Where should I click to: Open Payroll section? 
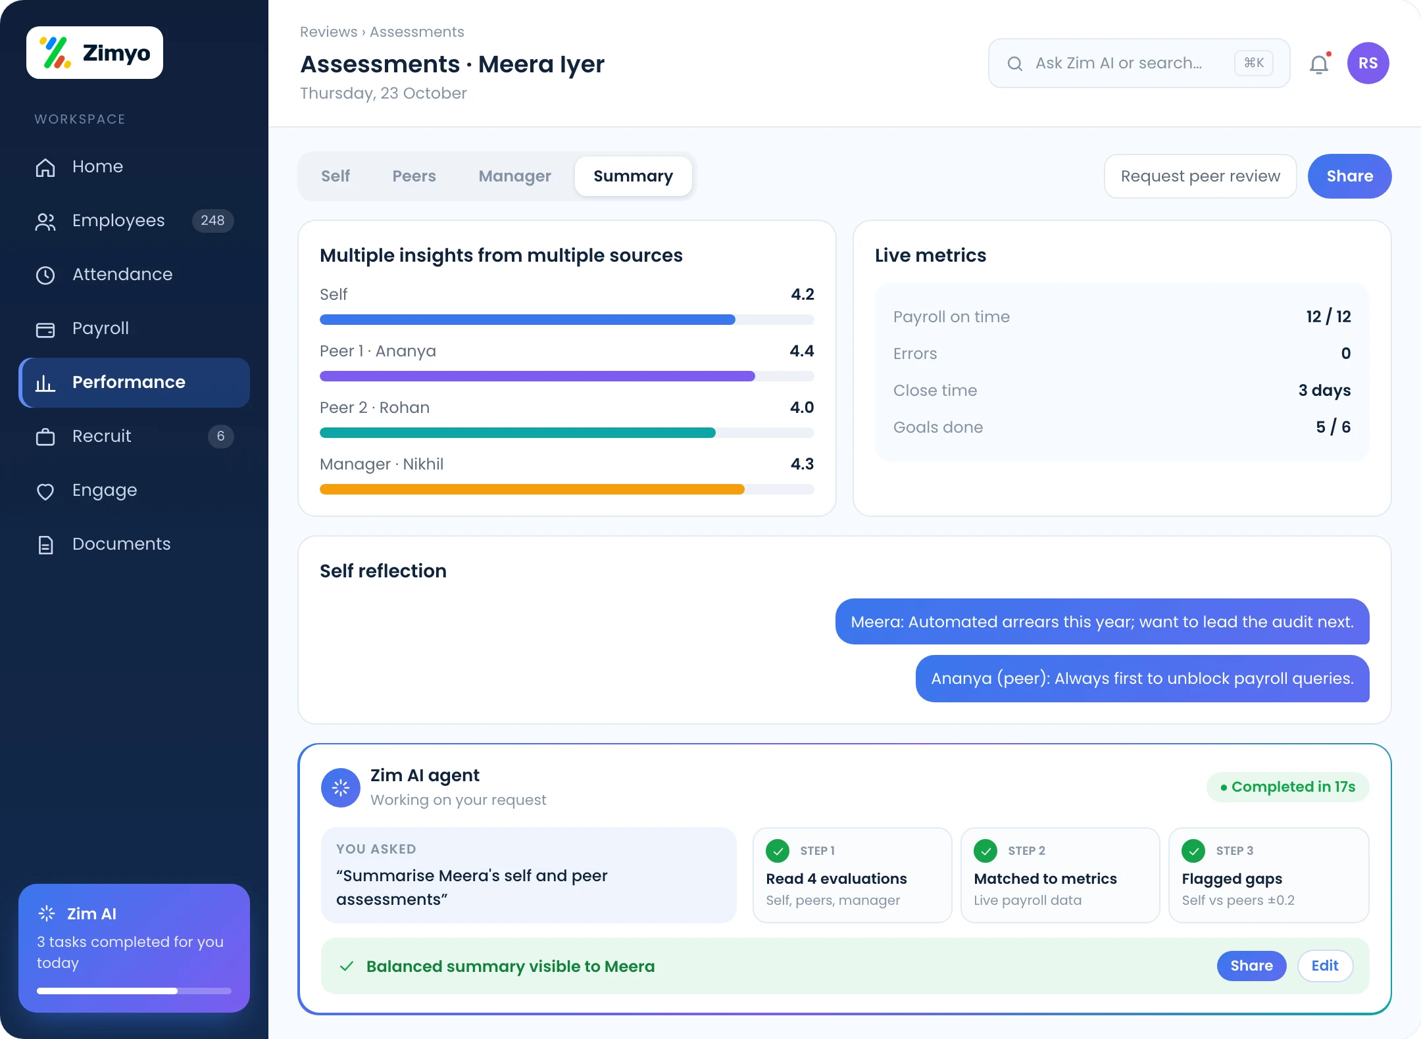click(134, 329)
